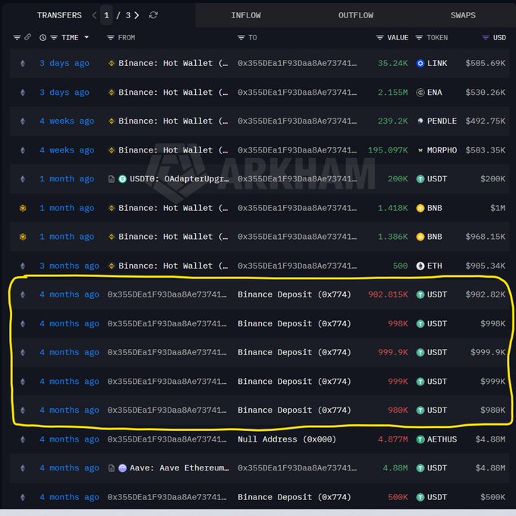Open sender address in AETHUS row
The image size is (516, 516).
[167, 439]
